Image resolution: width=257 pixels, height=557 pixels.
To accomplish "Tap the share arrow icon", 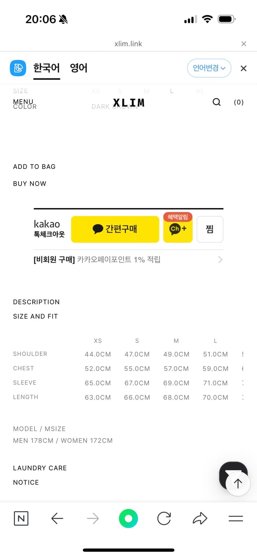I will pos(200,518).
